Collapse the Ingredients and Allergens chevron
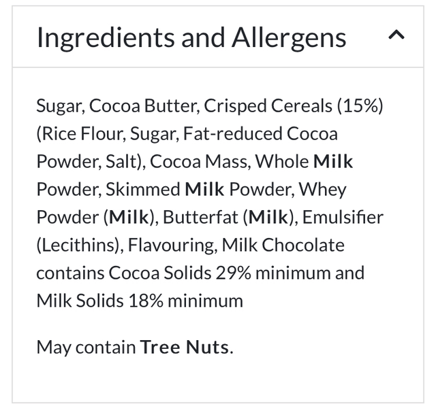This screenshot has height=404, width=436. click(x=395, y=35)
